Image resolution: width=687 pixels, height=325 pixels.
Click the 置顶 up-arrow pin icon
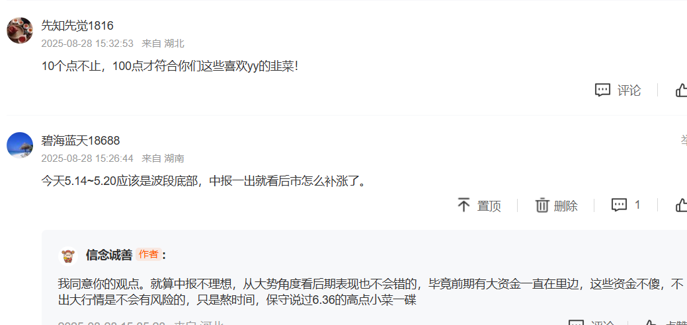[464, 205]
